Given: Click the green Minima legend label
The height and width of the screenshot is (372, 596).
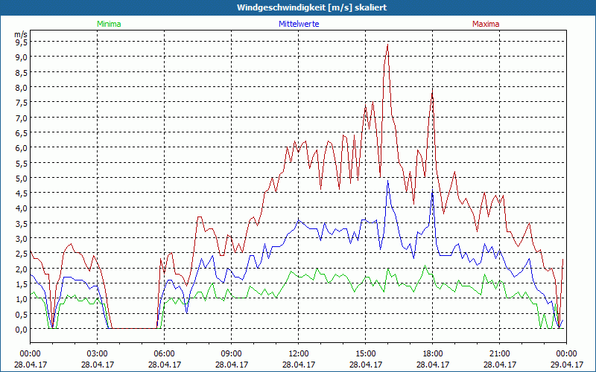Looking at the screenshot, I should (109, 24).
